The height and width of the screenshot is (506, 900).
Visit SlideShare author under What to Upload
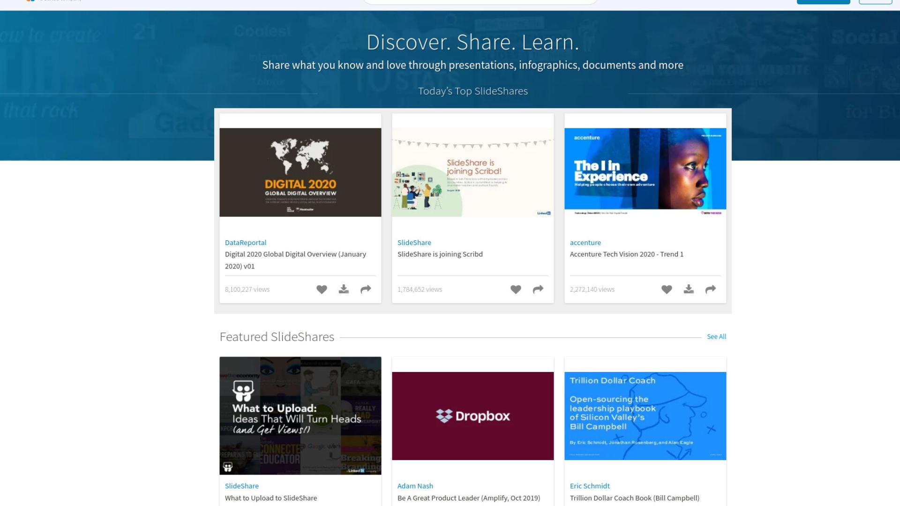(x=242, y=486)
